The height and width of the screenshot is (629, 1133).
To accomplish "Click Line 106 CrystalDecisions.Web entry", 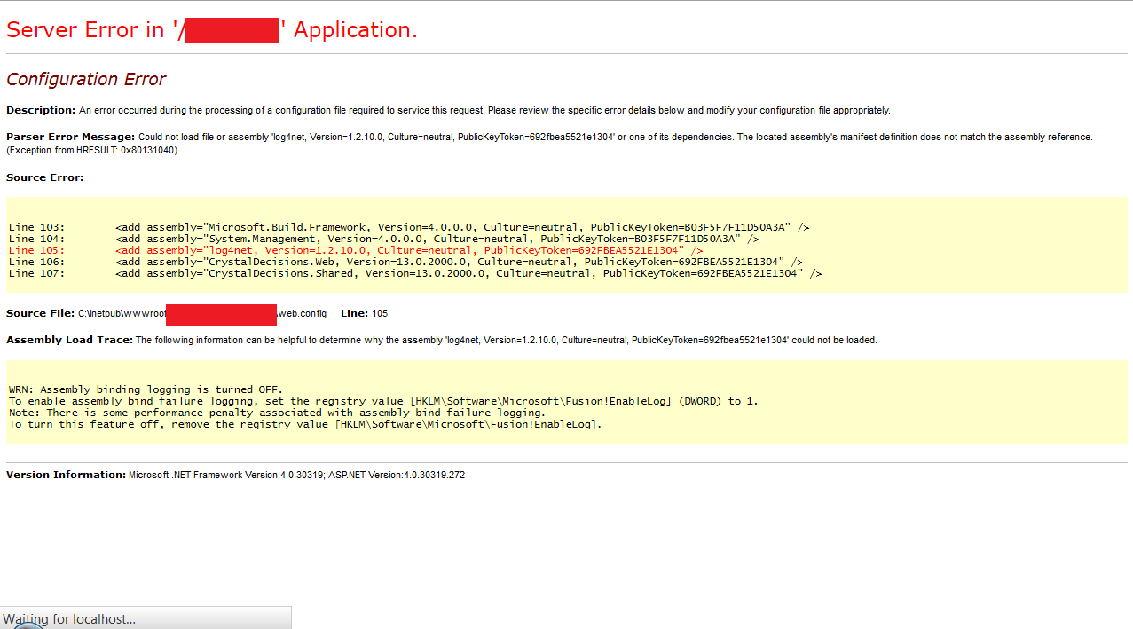I will click(x=459, y=262).
